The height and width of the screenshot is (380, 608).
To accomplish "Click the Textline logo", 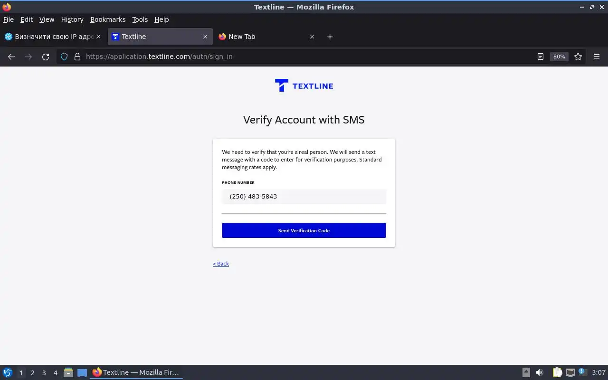I will 304,85.
